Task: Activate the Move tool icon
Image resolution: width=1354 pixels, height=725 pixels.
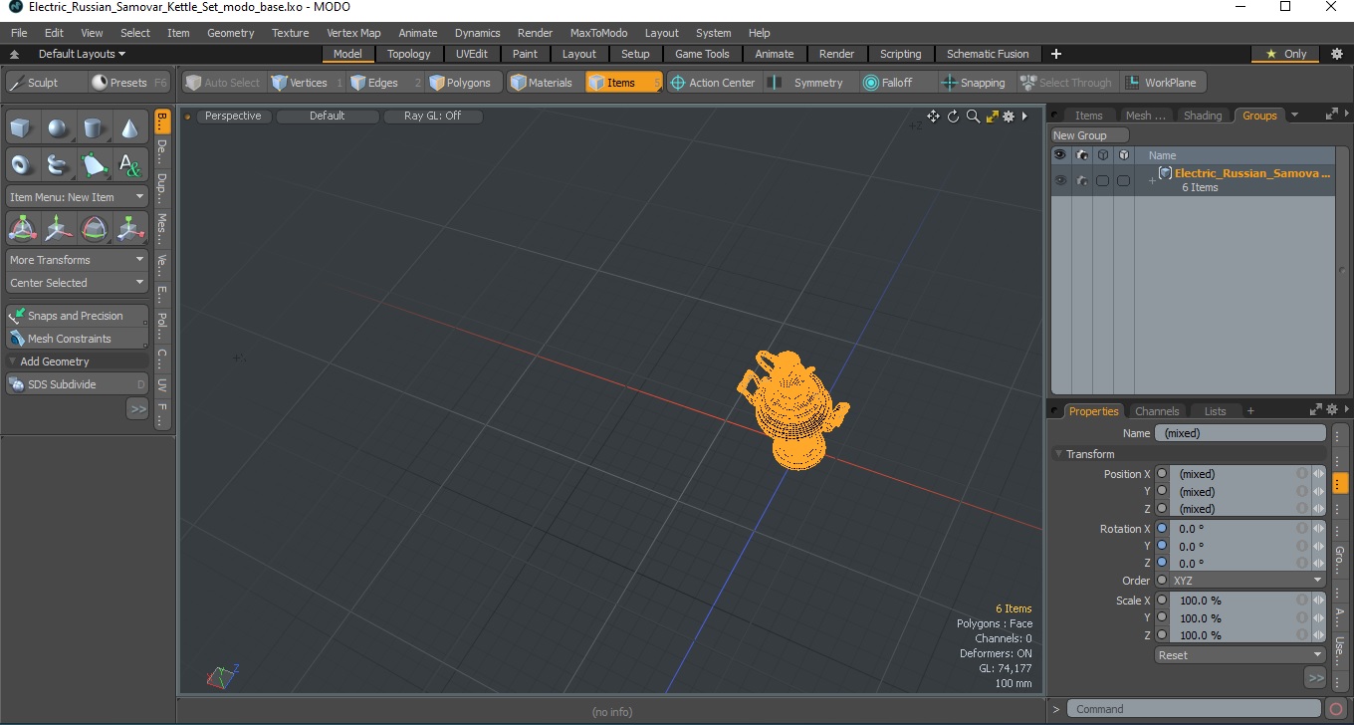Action: [x=58, y=229]
